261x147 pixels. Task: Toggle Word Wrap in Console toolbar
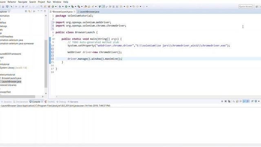(x=241, y=101)
